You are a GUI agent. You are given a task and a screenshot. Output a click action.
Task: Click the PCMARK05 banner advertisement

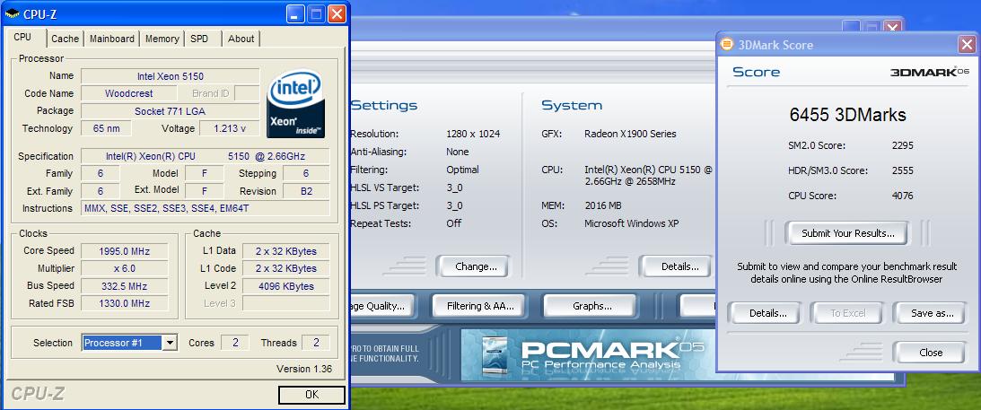(x=586, y=355)
